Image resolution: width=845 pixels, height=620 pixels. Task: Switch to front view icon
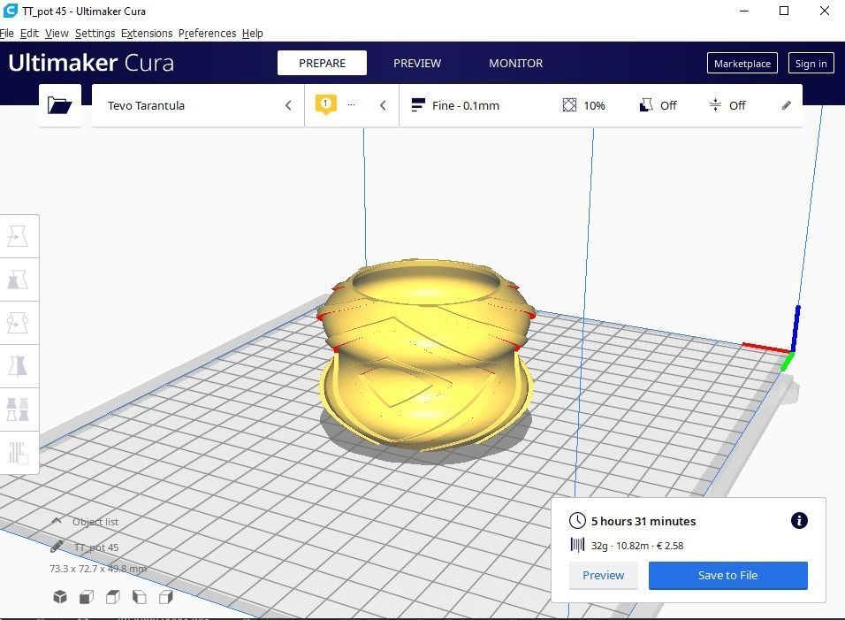pyautogui.click(x=87, y=596)
